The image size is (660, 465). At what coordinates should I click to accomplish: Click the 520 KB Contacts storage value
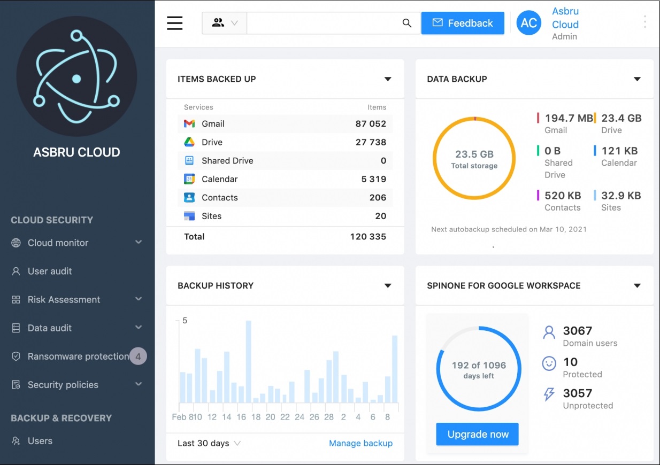(x=563, y=196)
